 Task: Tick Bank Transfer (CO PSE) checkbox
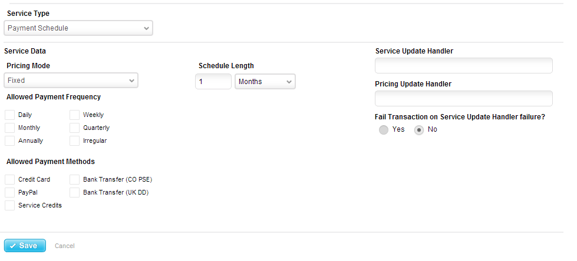tap(75, 180)
